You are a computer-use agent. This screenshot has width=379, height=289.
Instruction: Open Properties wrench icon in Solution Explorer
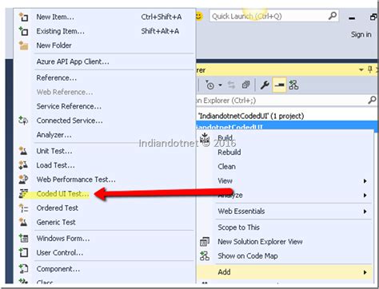click(x=265, y=85)
